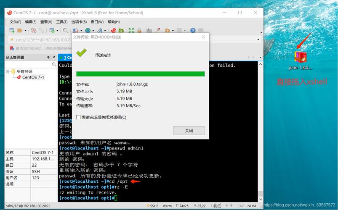Viewport: 338px width, 210px height.
Task: Open the 工具(T) menu
Action: click(61, 22)
